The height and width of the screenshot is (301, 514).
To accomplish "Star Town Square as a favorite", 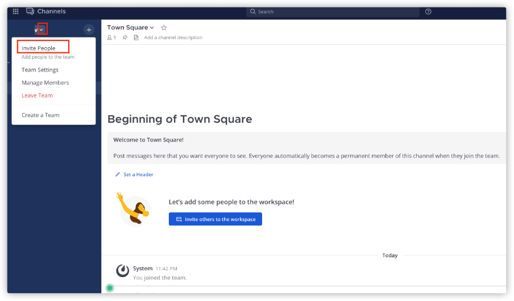I will 164,28.
